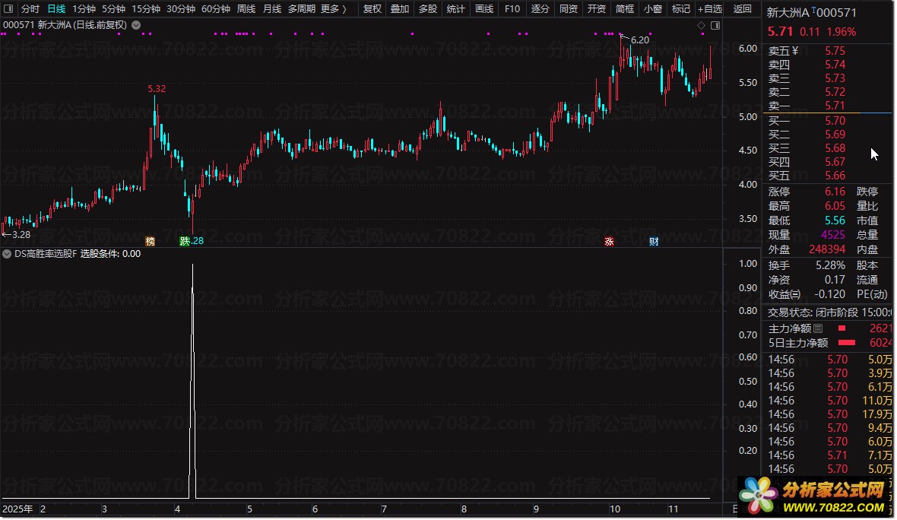Click the current price 5.71
Image resolution: width=897 pixels, height=520 pixels.
pyautogui.click(x=780, y=32)
